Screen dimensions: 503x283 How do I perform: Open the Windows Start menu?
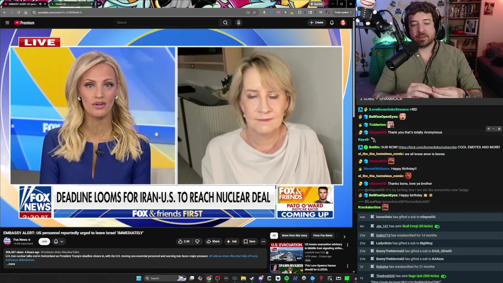139,278
